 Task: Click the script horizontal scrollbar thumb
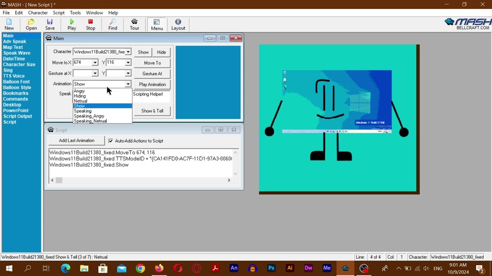[x=59, y=180]
